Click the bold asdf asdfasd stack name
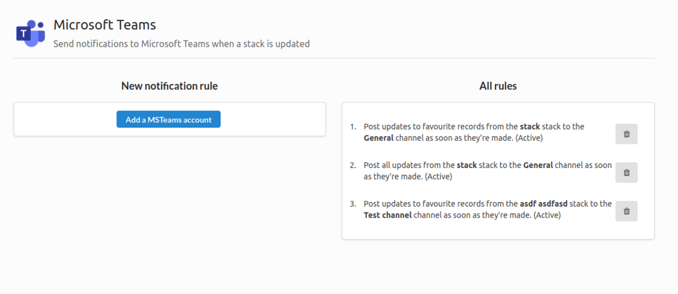Viewport: 678px width, 294px height. coord(544,204)
